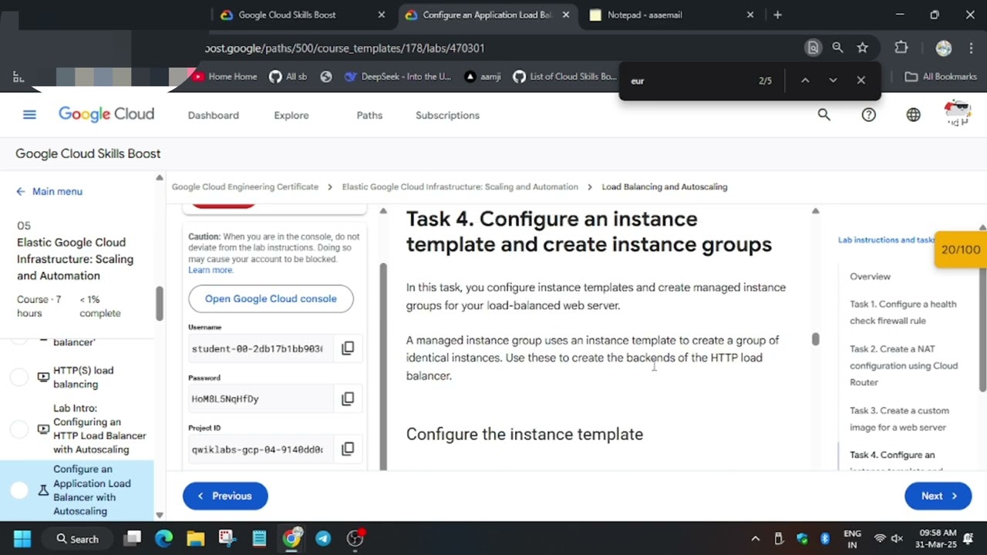
Task: Open the All Bookmarks folder
Action: pos(941,76)
